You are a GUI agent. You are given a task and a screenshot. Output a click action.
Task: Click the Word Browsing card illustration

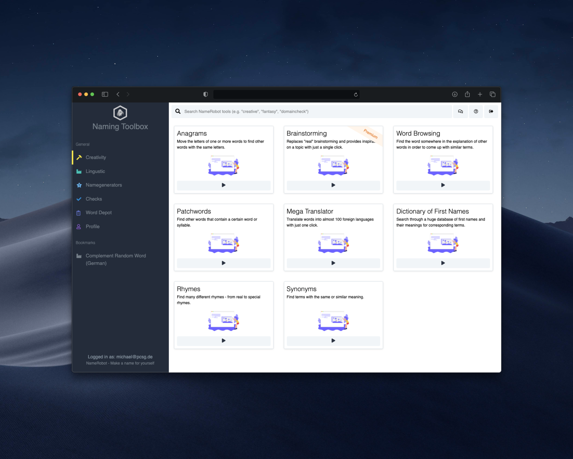pos(443,165)
